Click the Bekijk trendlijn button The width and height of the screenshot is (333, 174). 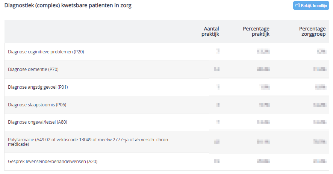(311, 6)
